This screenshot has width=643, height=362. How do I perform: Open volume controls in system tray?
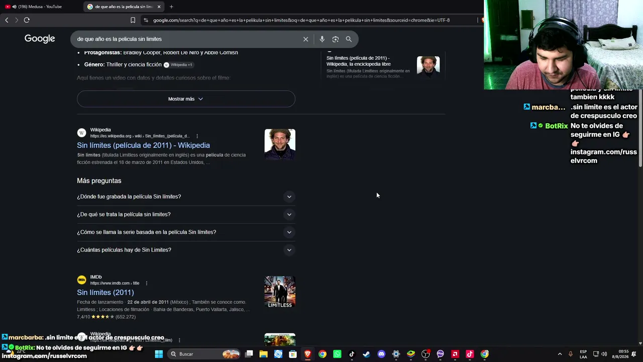[x=604, y=354]
